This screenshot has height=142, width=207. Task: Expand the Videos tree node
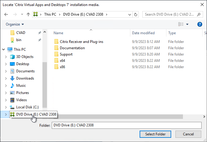6,100
